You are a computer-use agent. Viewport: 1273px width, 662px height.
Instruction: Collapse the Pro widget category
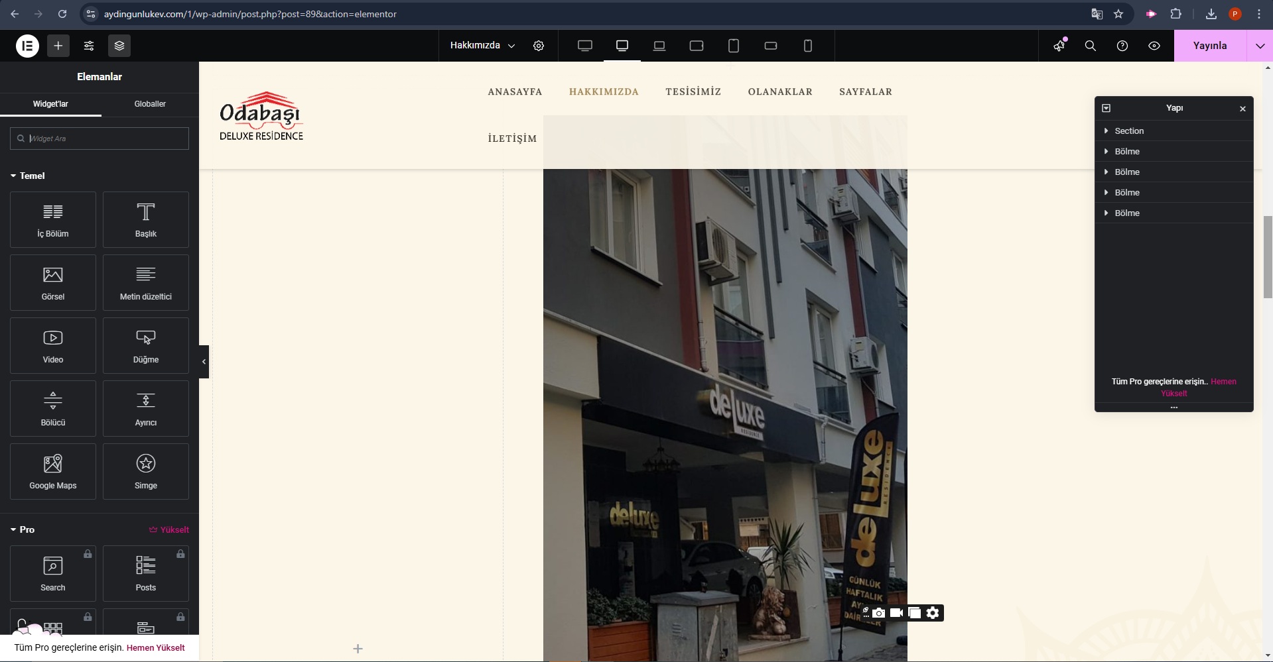(x=23, y=529)
